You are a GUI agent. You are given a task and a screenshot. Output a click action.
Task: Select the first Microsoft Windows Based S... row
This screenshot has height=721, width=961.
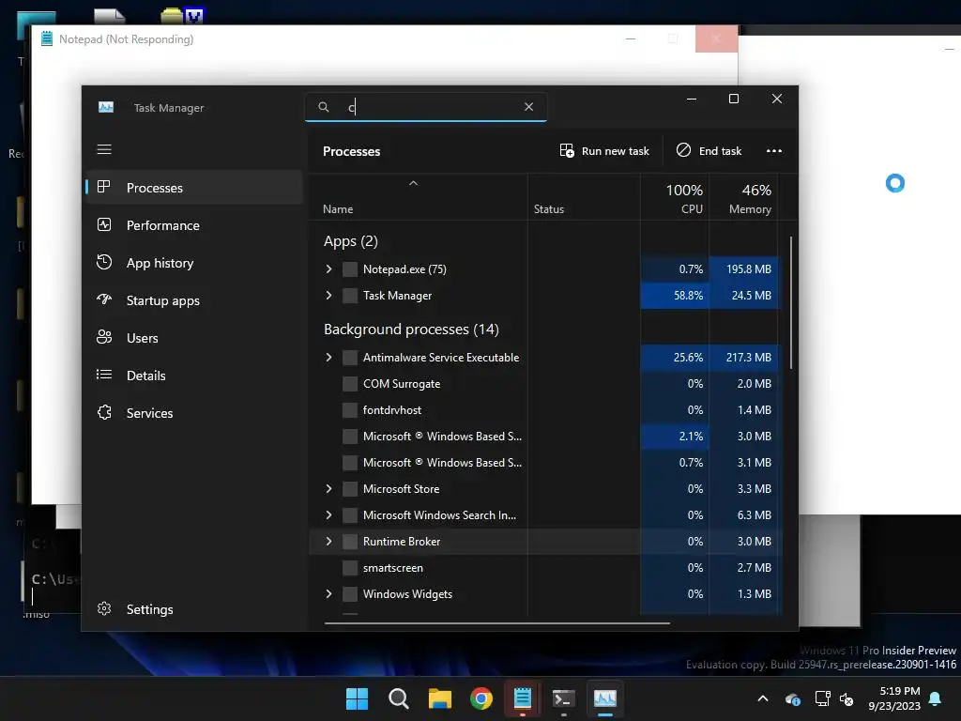tap(543, 437)
